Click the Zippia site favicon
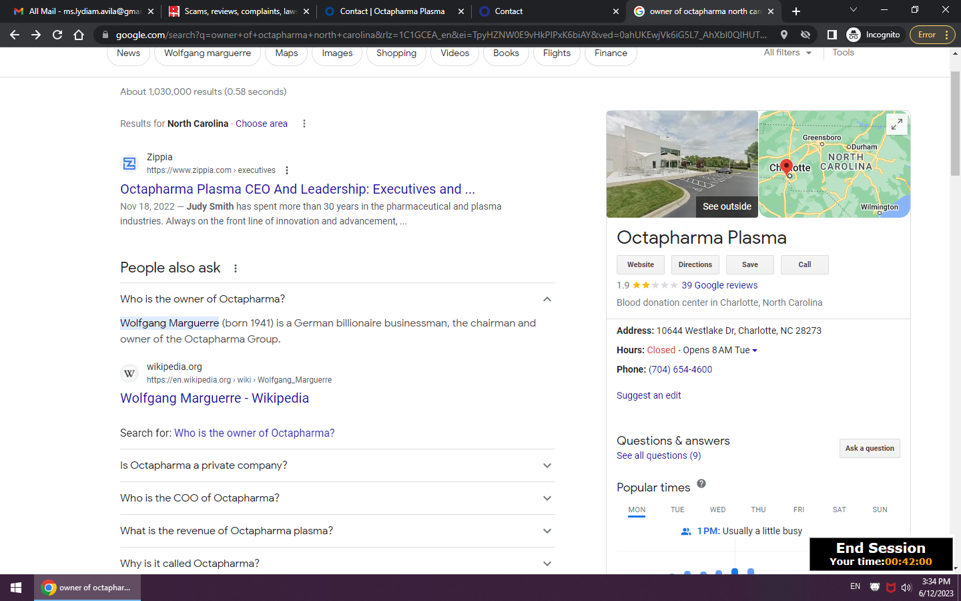961x601 pixels. [129, 164]
